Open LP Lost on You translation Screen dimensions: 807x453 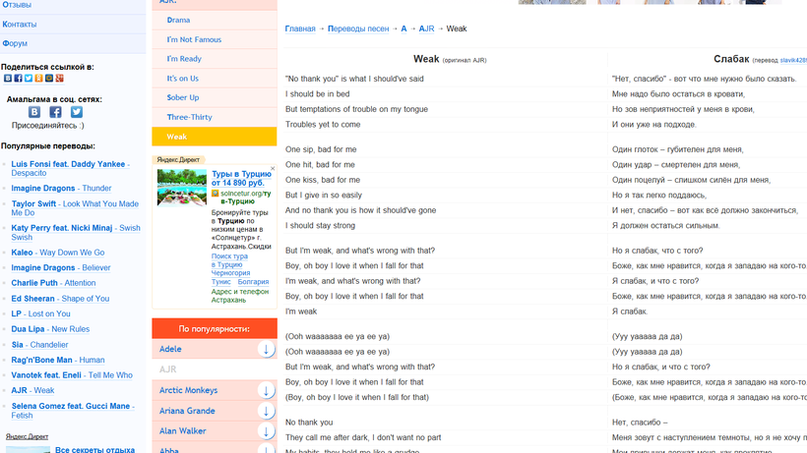(x=40, y=313)
